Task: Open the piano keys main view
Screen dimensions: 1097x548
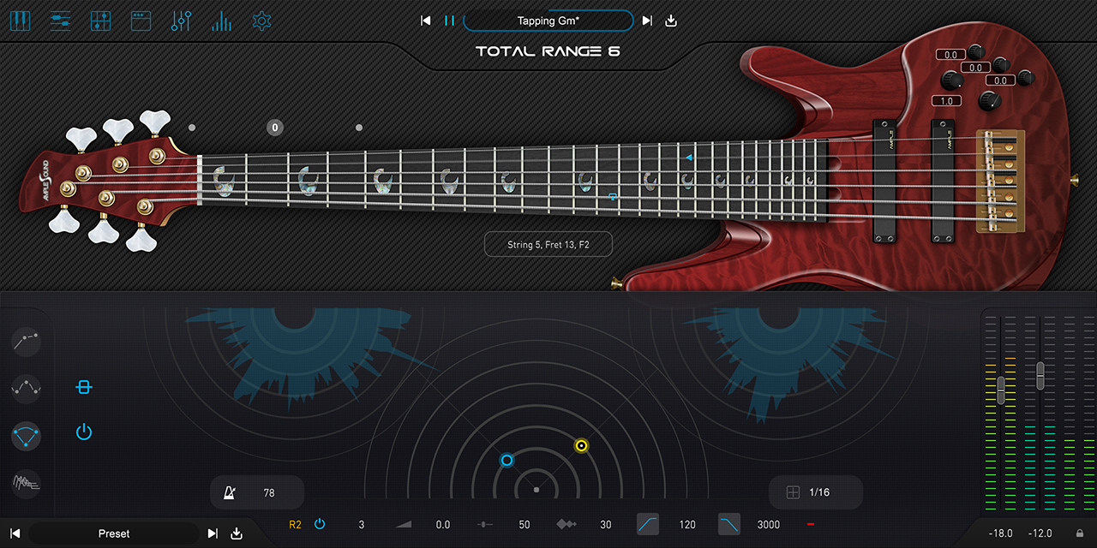Action: 19,21
